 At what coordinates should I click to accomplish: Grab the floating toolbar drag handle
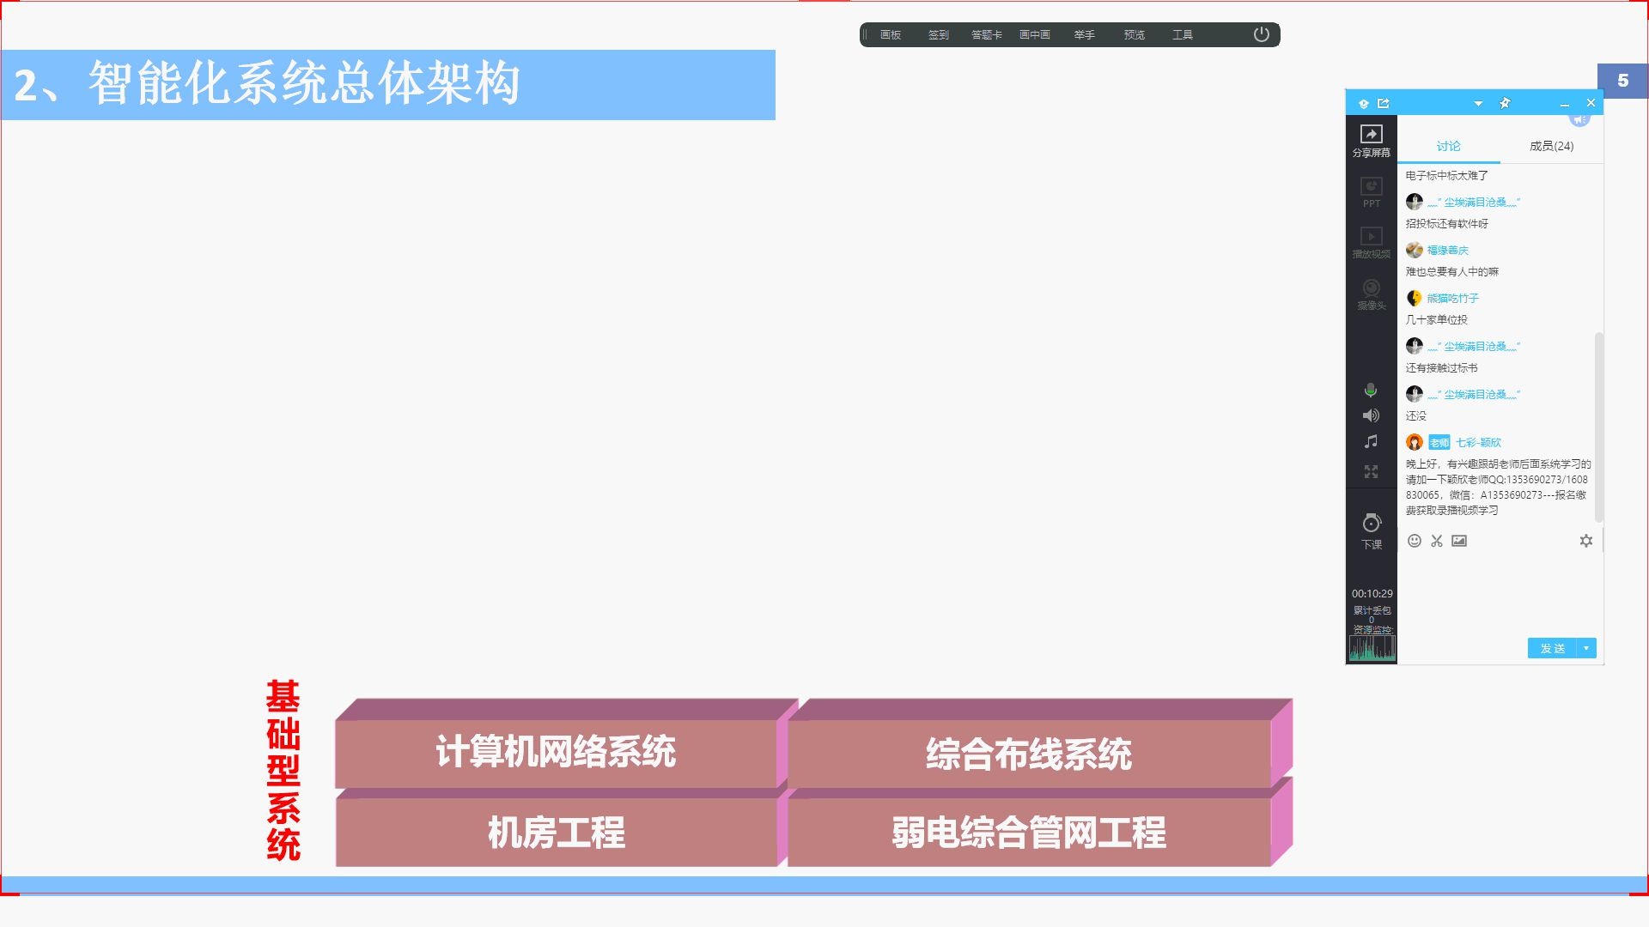(x=866, y=35)
